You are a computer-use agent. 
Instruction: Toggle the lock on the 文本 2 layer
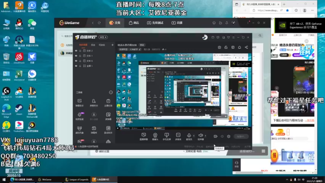pos(80,50)
